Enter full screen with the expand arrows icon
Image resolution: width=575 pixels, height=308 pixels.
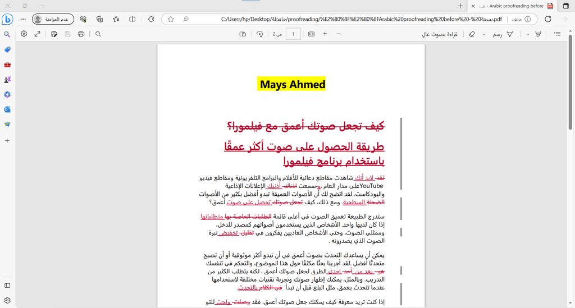click(x=38, y=34)
